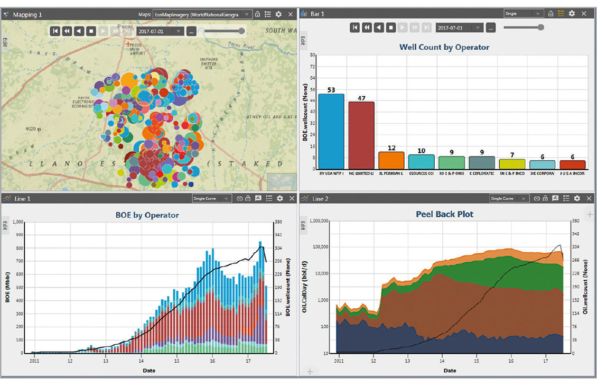Click 'BOE by Operator' chart title

coord(147,215)
